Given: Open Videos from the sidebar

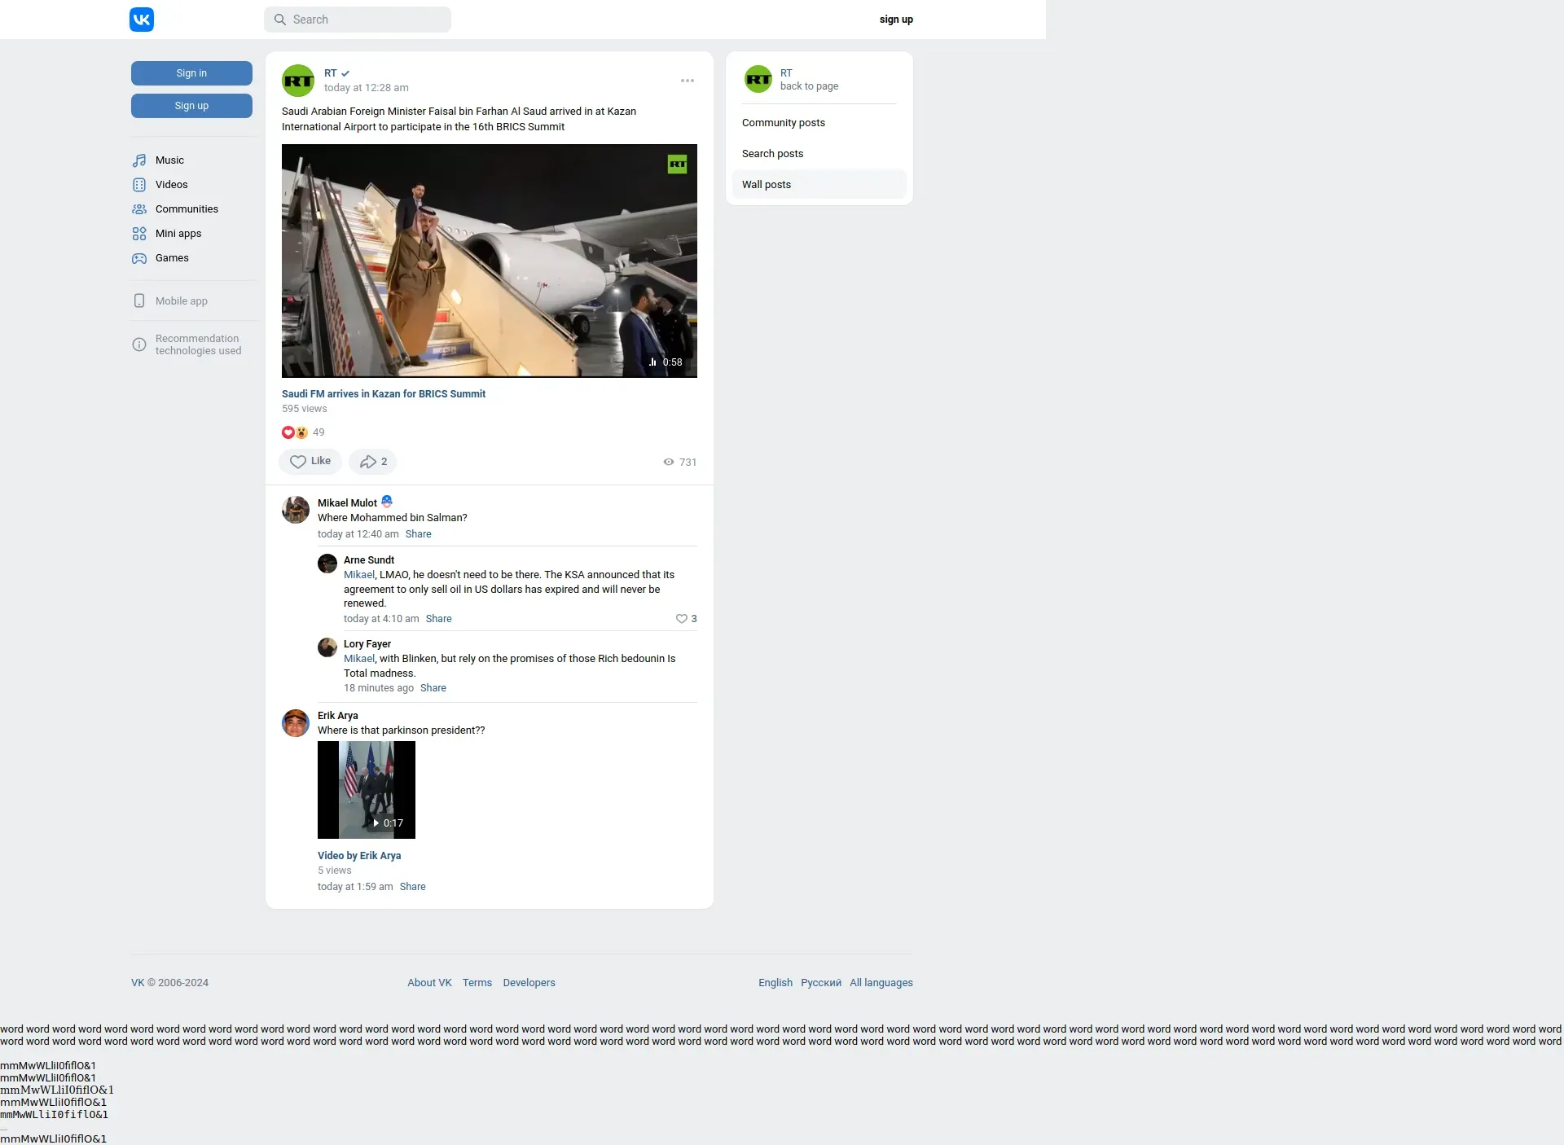Looking at the screenshot, I should coord(171,185).
